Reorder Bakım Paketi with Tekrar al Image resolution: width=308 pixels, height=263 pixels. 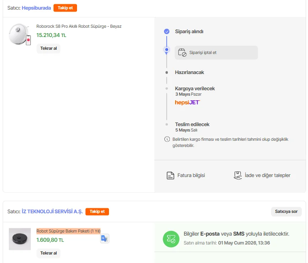click(x=49, y=253)
